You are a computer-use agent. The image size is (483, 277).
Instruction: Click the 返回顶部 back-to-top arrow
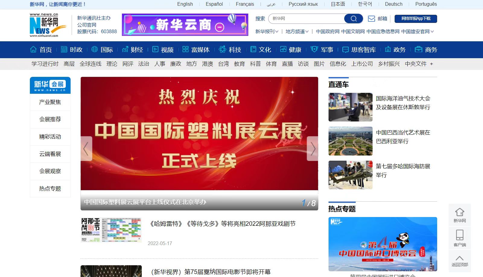[x=459, y=258]
